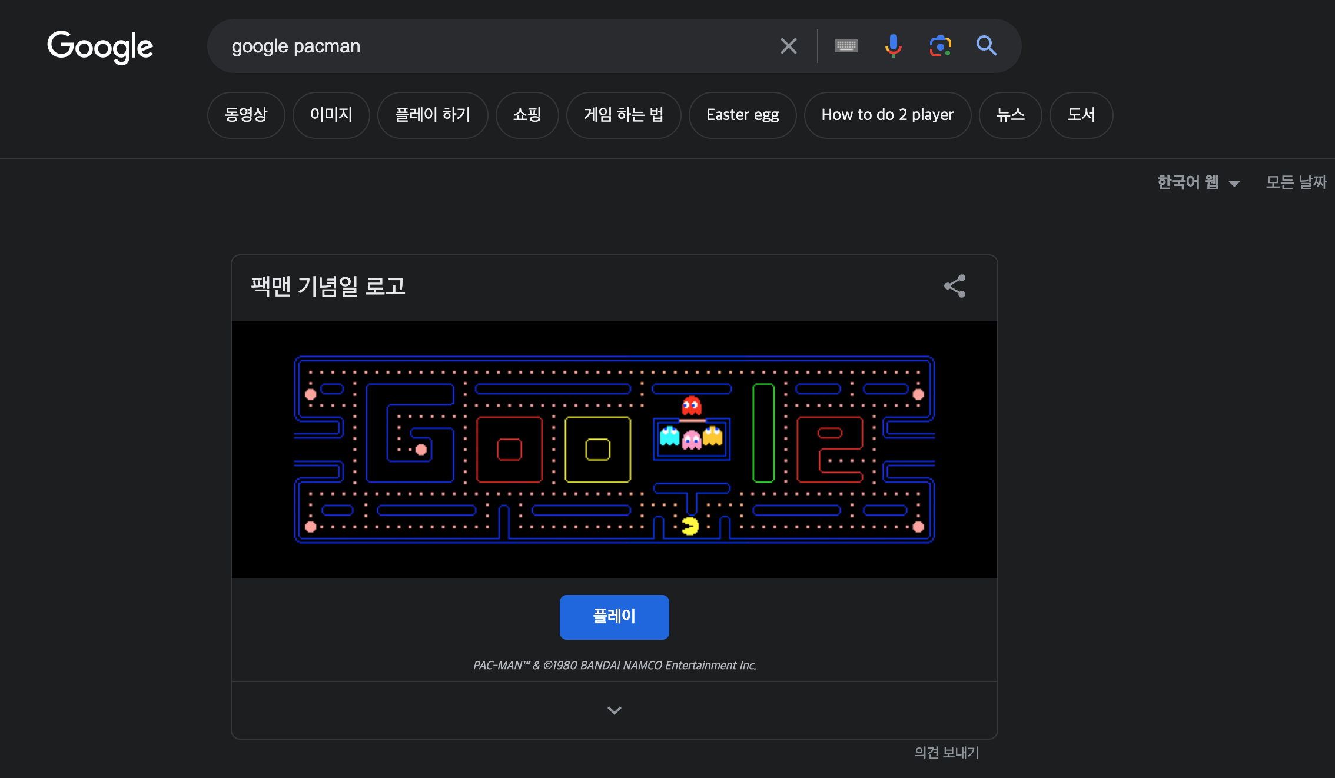Select the 이미지 filter chip

(x=331, y=115)
